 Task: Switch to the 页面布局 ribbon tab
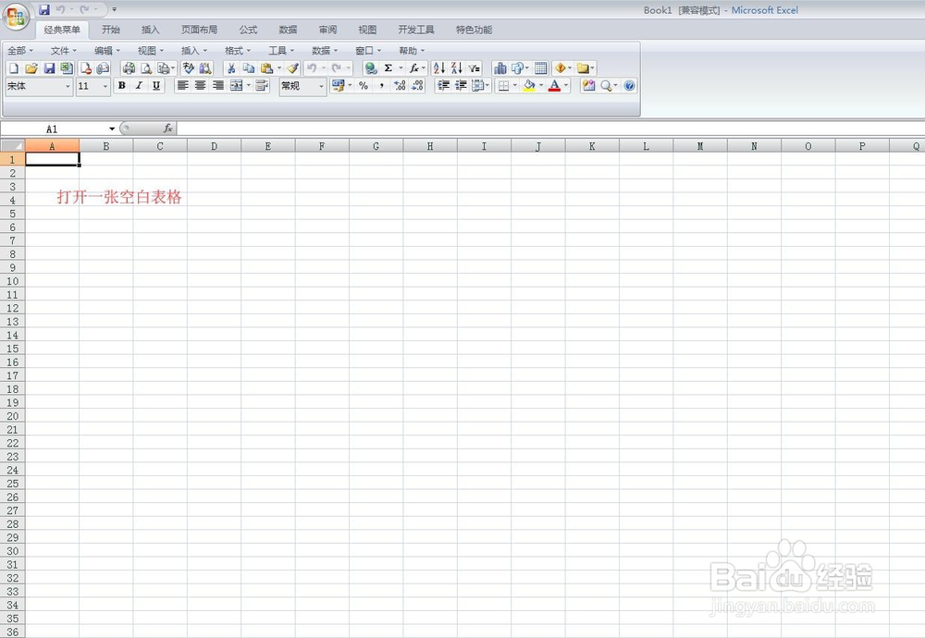[x=200, y=30]
